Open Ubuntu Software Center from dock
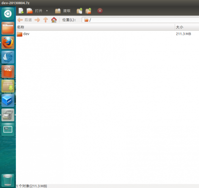This screenshot has width=199, height=188. coord(8,72)
